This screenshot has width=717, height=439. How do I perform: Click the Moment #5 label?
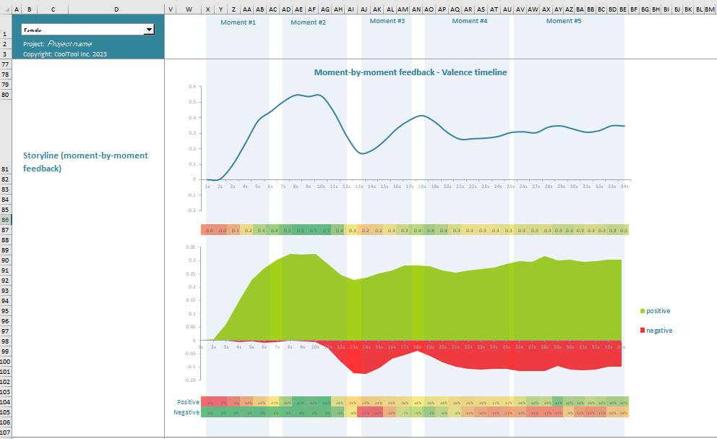coord(564,21)
